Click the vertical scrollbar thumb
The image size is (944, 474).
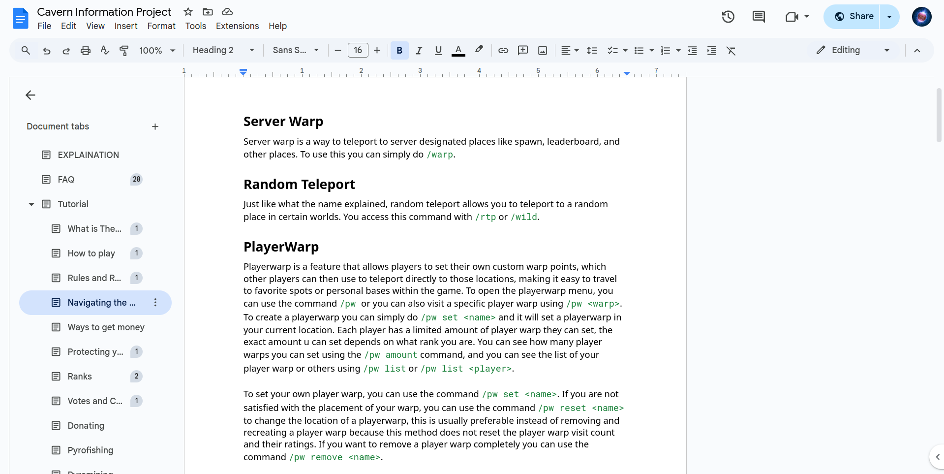click(x=939, y=115)
